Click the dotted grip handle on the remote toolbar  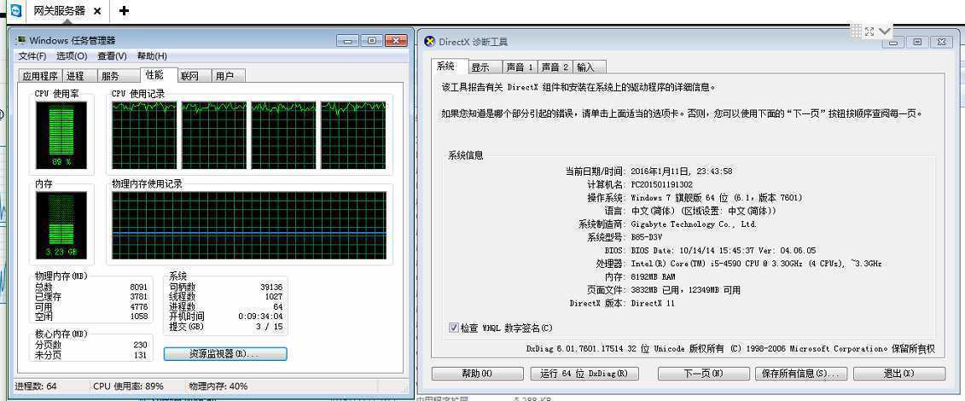click(857, 31)
